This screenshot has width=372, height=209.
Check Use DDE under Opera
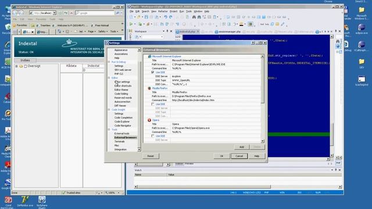[152, 136]
